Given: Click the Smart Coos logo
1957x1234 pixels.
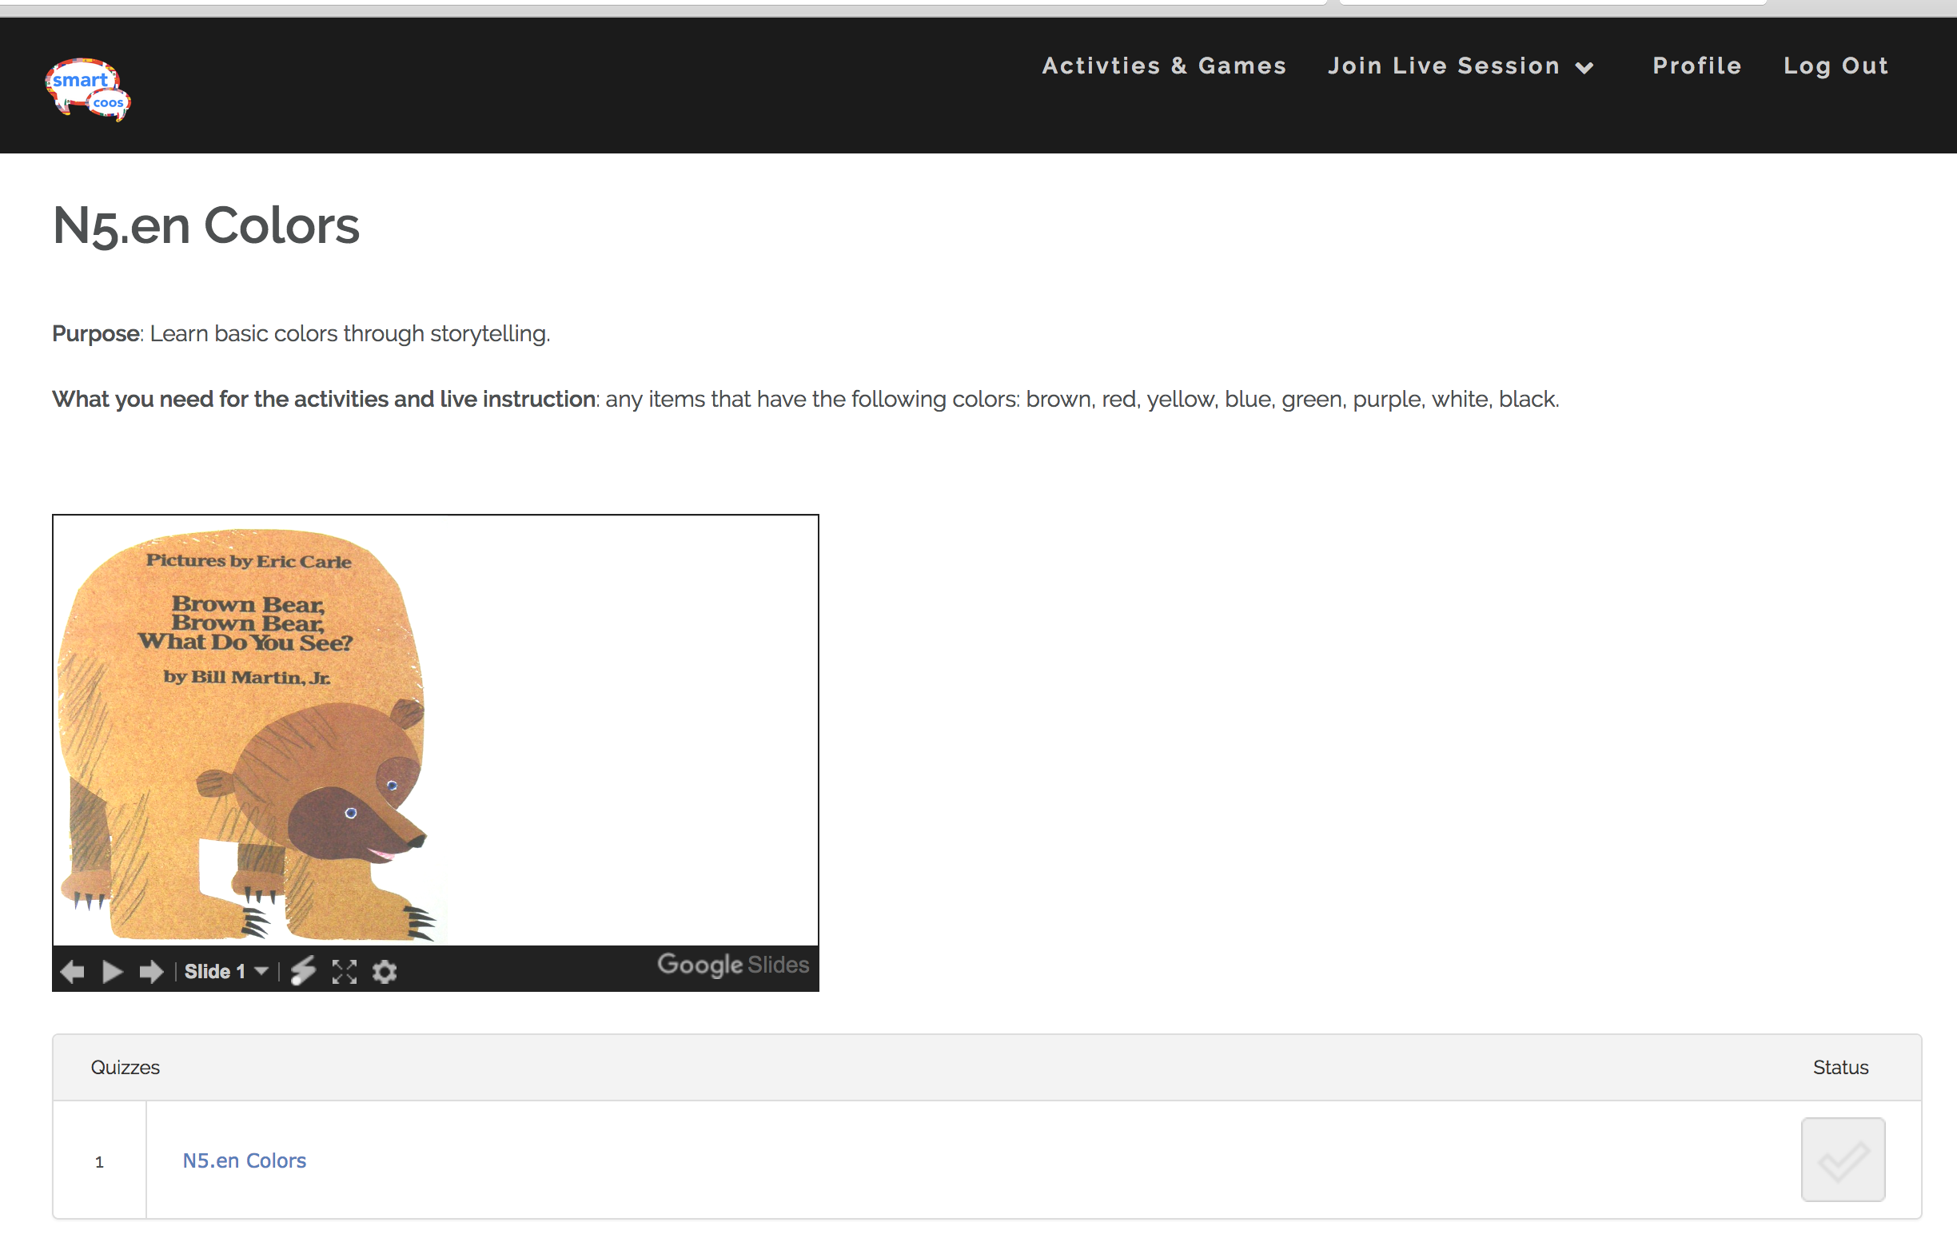Looking at the screenshot, I should (88, 89).
